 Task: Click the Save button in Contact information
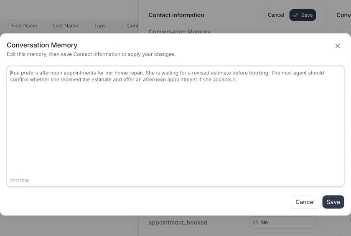pyautogui.click(x=303, y=15)
